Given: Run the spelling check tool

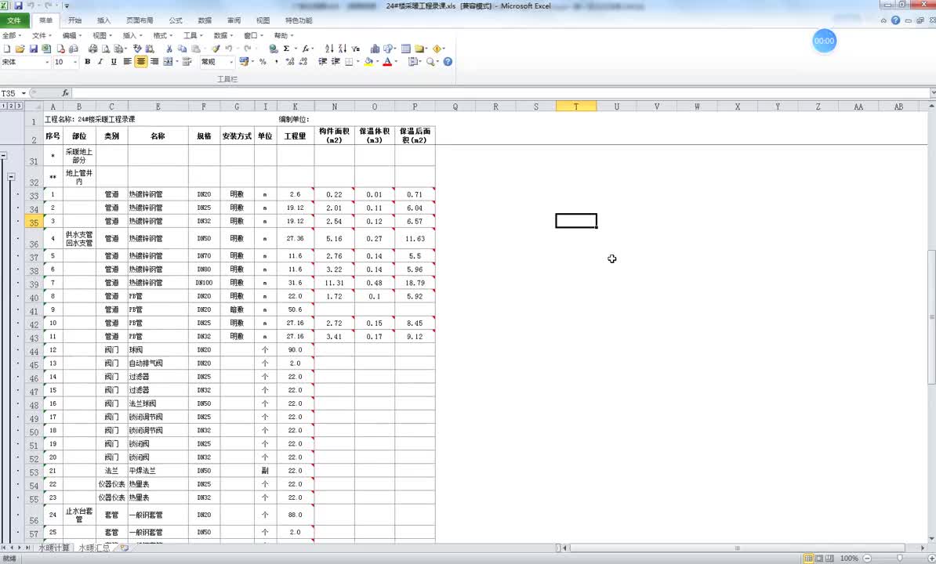Looking at the screenshot, I should coord(137,49).
